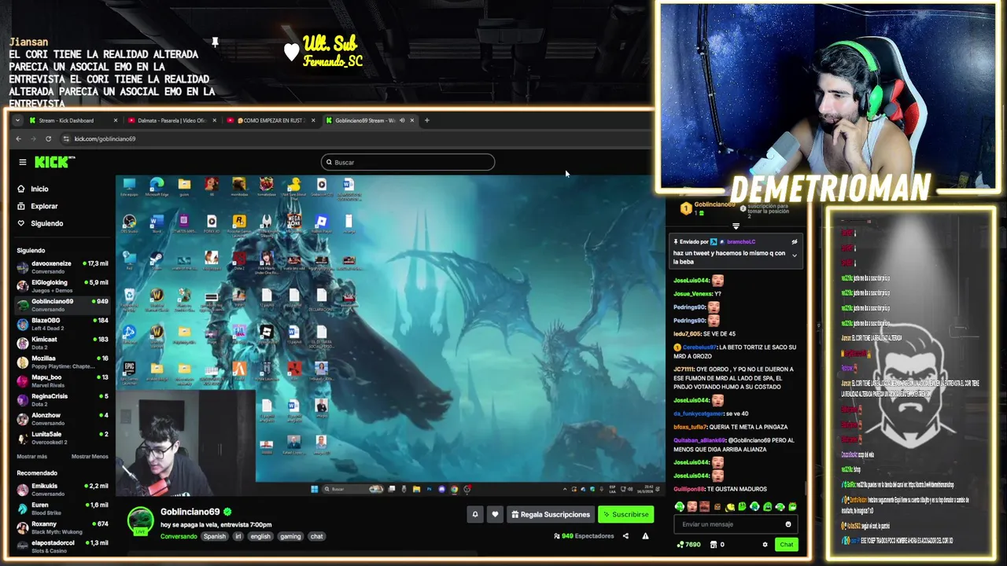Open davooxeneize channel in Siguiendo list
This screenshot has width=1007, height=566.
[62, 267]
